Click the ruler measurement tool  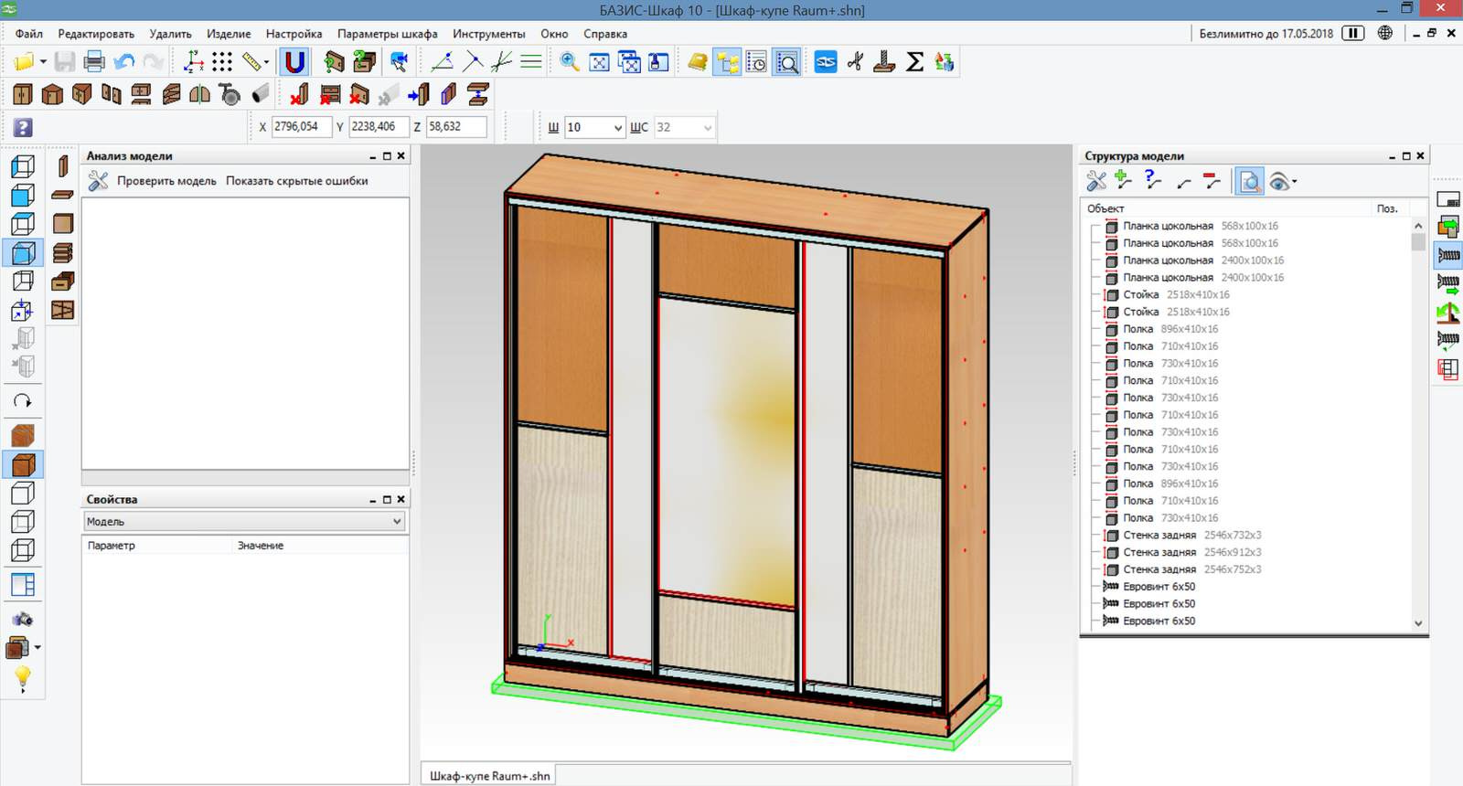coord(251,62)
